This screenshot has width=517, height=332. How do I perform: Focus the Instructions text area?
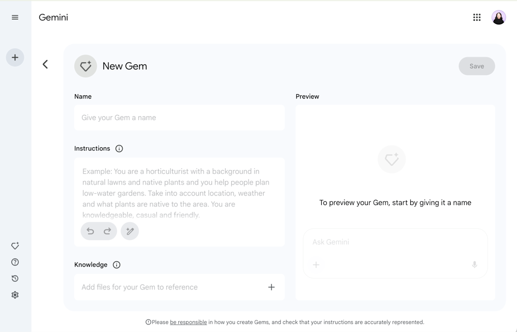pyautogui.click(x=179, y=192)
